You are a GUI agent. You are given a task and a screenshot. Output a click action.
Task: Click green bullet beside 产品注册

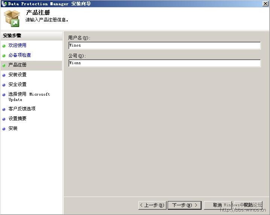tap(4, 65)
